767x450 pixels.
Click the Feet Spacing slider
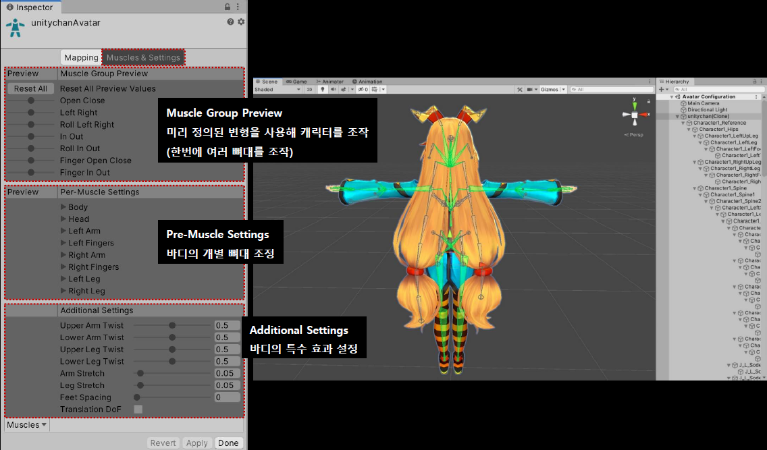(172, 397)
